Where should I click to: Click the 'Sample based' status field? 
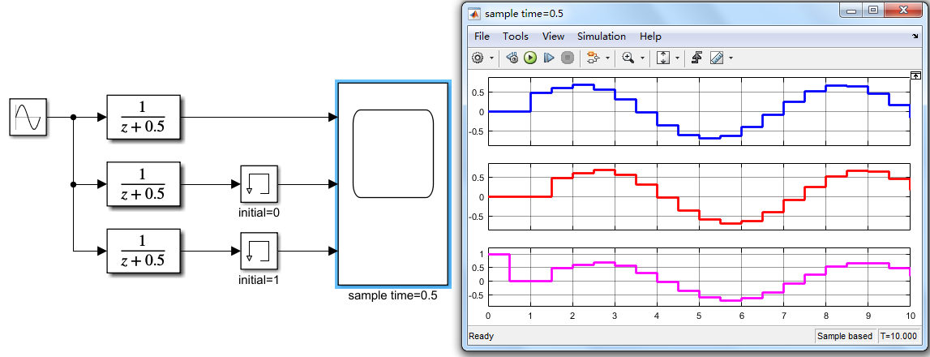click(x=845, y=336)
